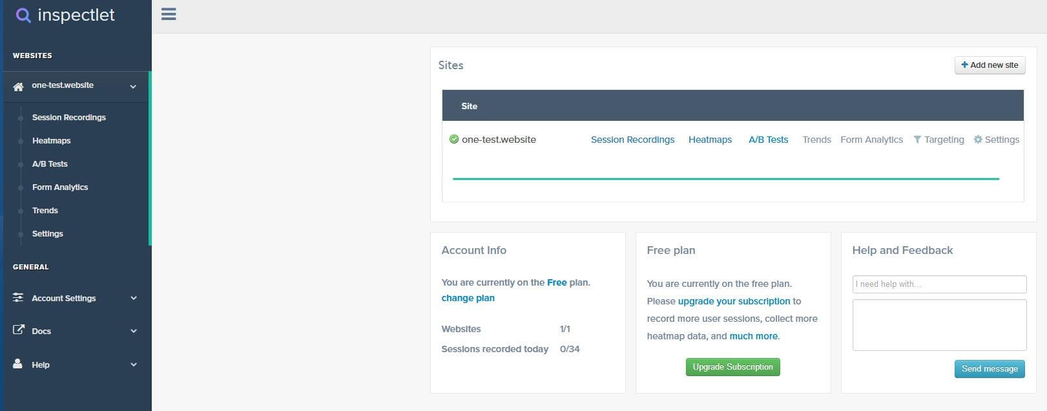Follow the change plan link
The height and width of the screenshot is (411, 1047).
(x=468, y=298)
